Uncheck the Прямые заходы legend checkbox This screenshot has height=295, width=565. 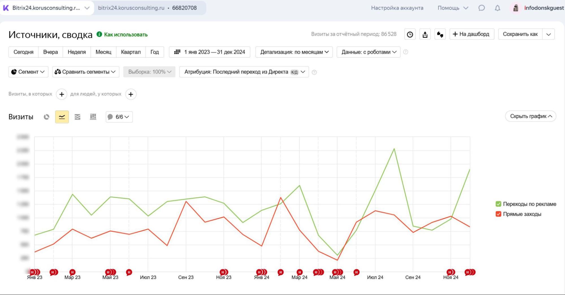[x=498, y=214]
